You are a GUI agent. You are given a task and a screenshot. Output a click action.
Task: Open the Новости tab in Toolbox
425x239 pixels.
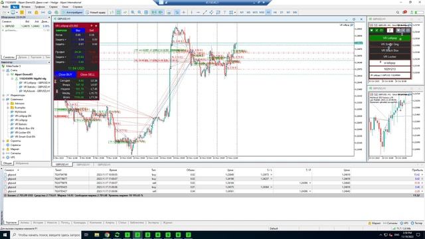pos(52,223)
